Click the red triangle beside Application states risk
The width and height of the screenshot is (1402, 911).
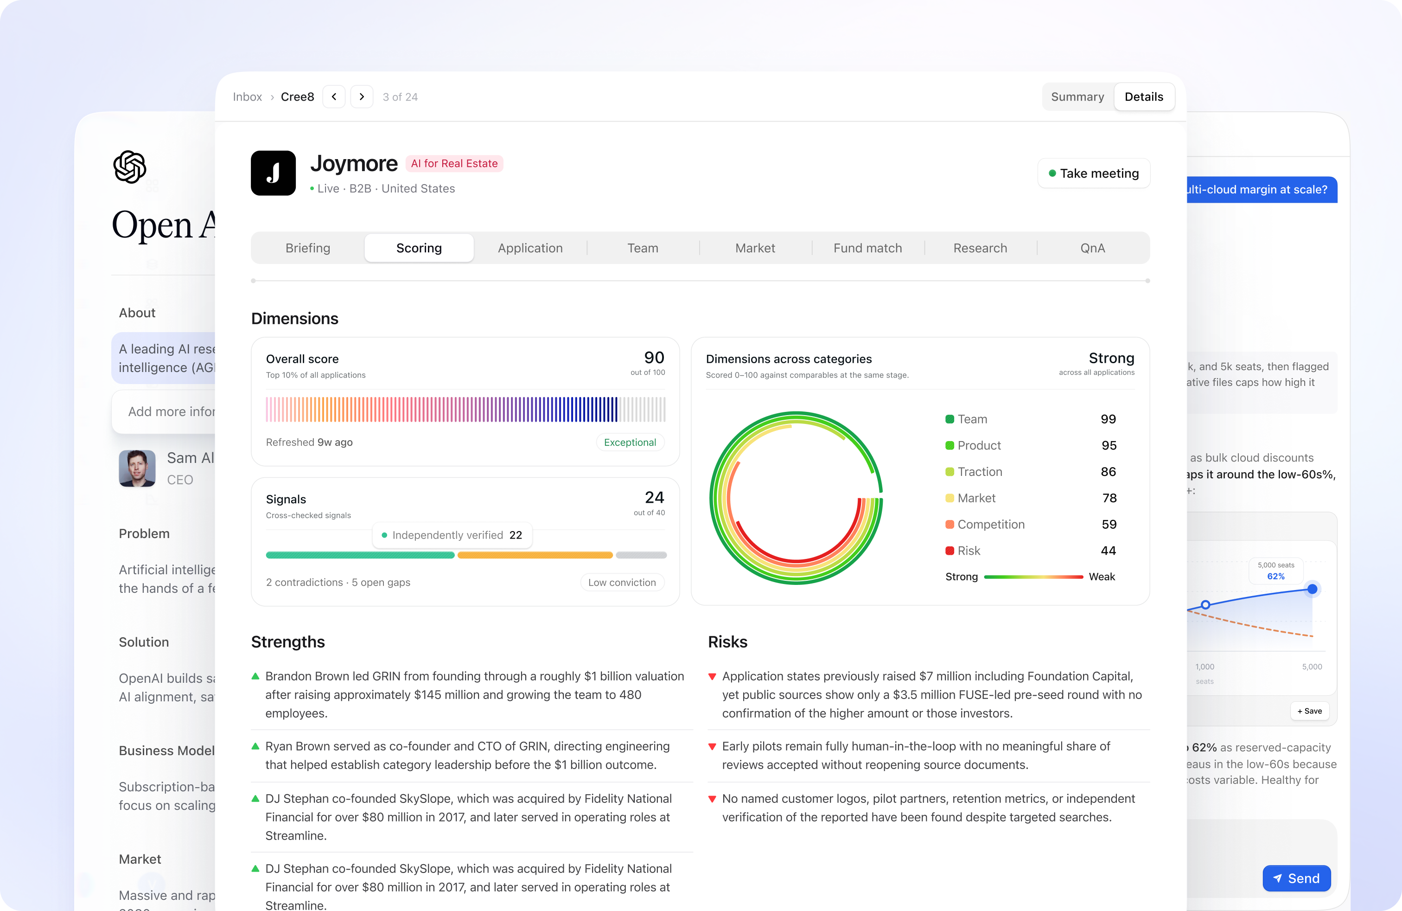(712, 676)
